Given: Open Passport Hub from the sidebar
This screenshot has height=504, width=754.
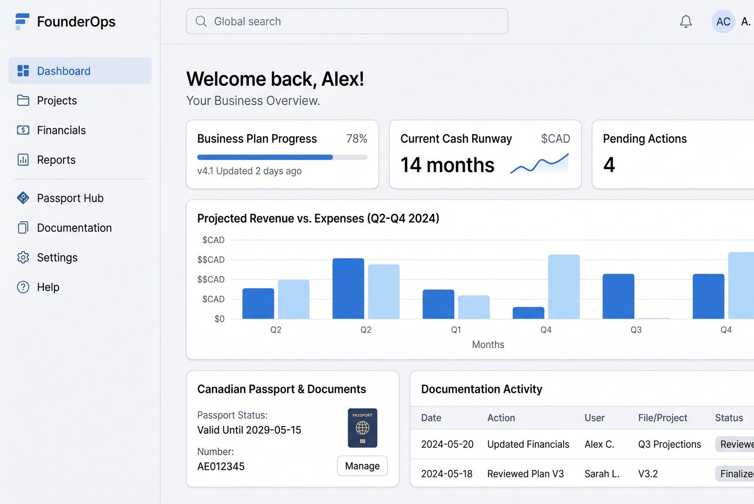Looking at the screenshot, I should (70, 198).
